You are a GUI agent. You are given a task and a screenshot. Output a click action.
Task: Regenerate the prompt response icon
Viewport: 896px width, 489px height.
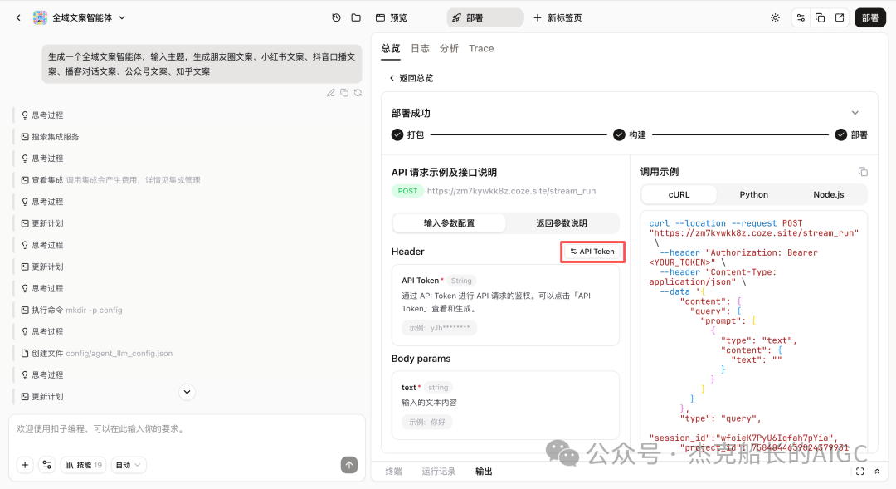click(x=358, y=93)
